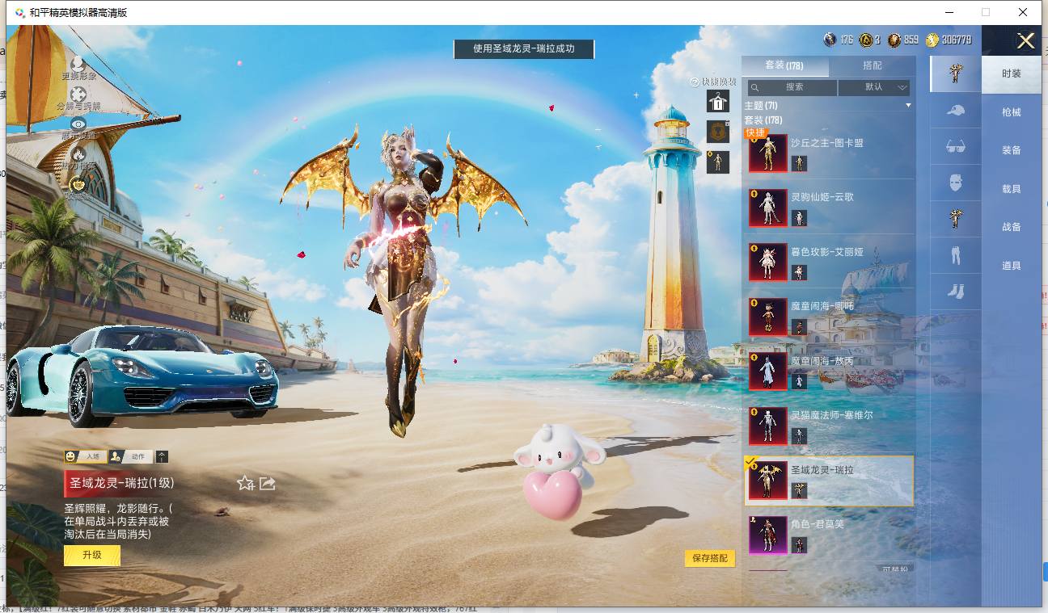The width and height of the screenshot is (1048, 613).
Task: Select 灵驹仙姬-云歌 outfit thumbnail
Action: 767,208
